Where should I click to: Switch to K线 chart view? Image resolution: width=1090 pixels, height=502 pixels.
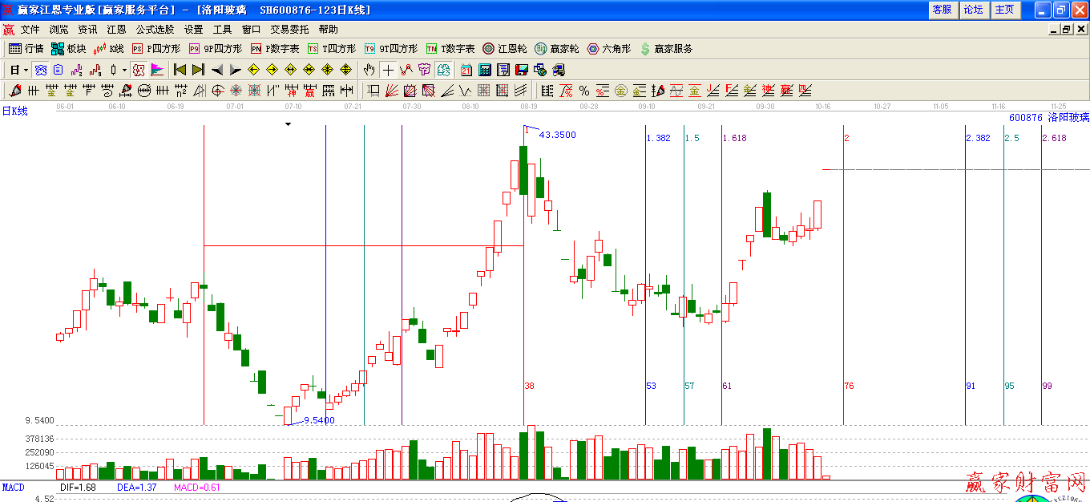(x=108, y=48)
